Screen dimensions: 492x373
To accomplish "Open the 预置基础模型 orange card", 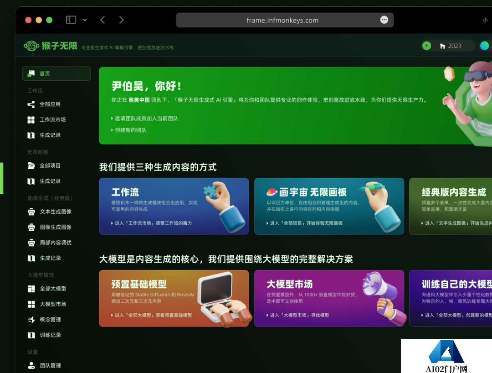I will point(174,298).
